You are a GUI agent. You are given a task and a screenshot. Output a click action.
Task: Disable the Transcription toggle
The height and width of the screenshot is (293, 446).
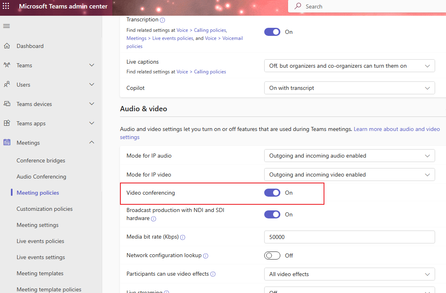click(x=272, y=32)
